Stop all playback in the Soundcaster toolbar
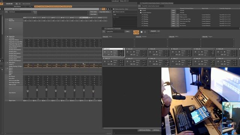 142,32
